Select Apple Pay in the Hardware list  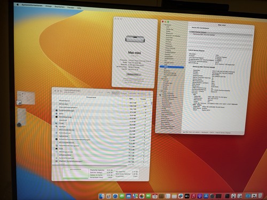(170, 29)
